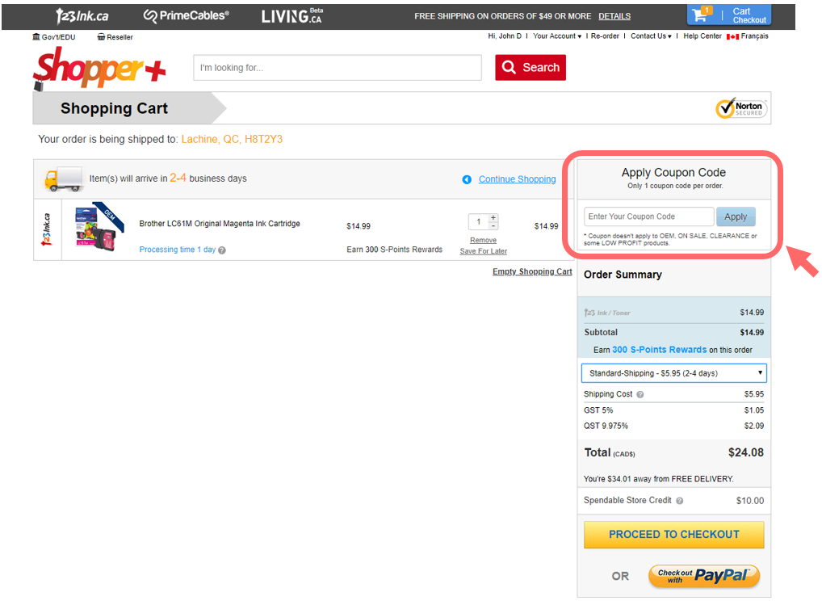
Task: Click PROCEED TO CHECKOUT
Action: 673,535
